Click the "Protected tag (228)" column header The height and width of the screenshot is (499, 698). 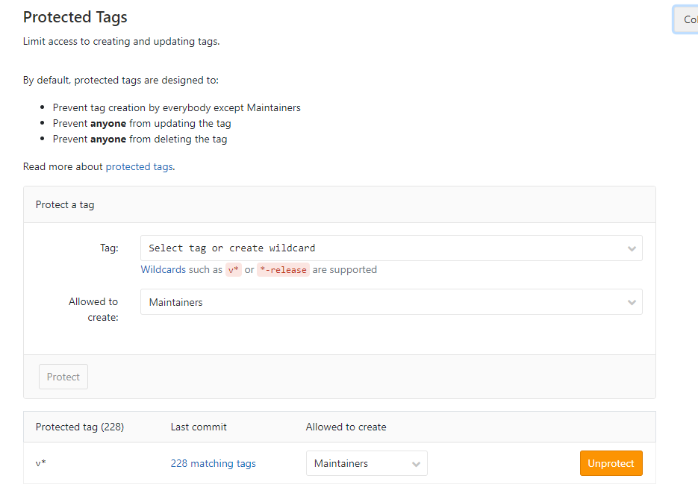point(80,427)
